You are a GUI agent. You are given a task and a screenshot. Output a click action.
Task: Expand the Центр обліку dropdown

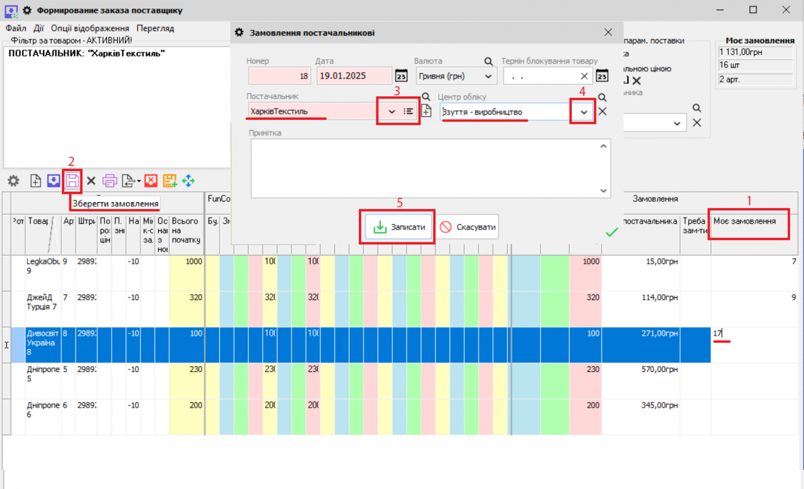583,112
